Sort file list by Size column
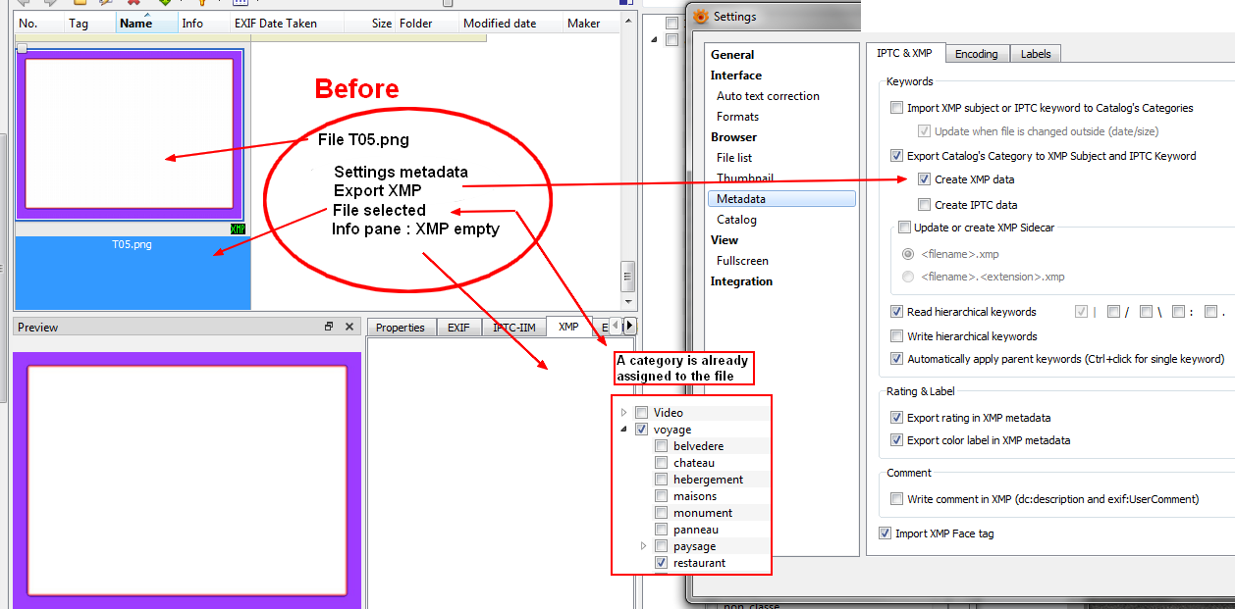 [x=371, y=24]
